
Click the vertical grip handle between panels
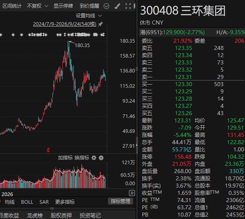pyautogui.click(x=137, y=69)
